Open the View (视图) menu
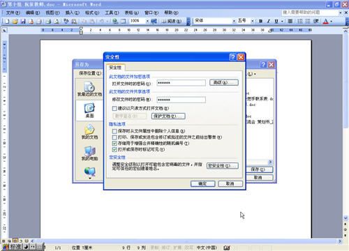 click(52, 13)
